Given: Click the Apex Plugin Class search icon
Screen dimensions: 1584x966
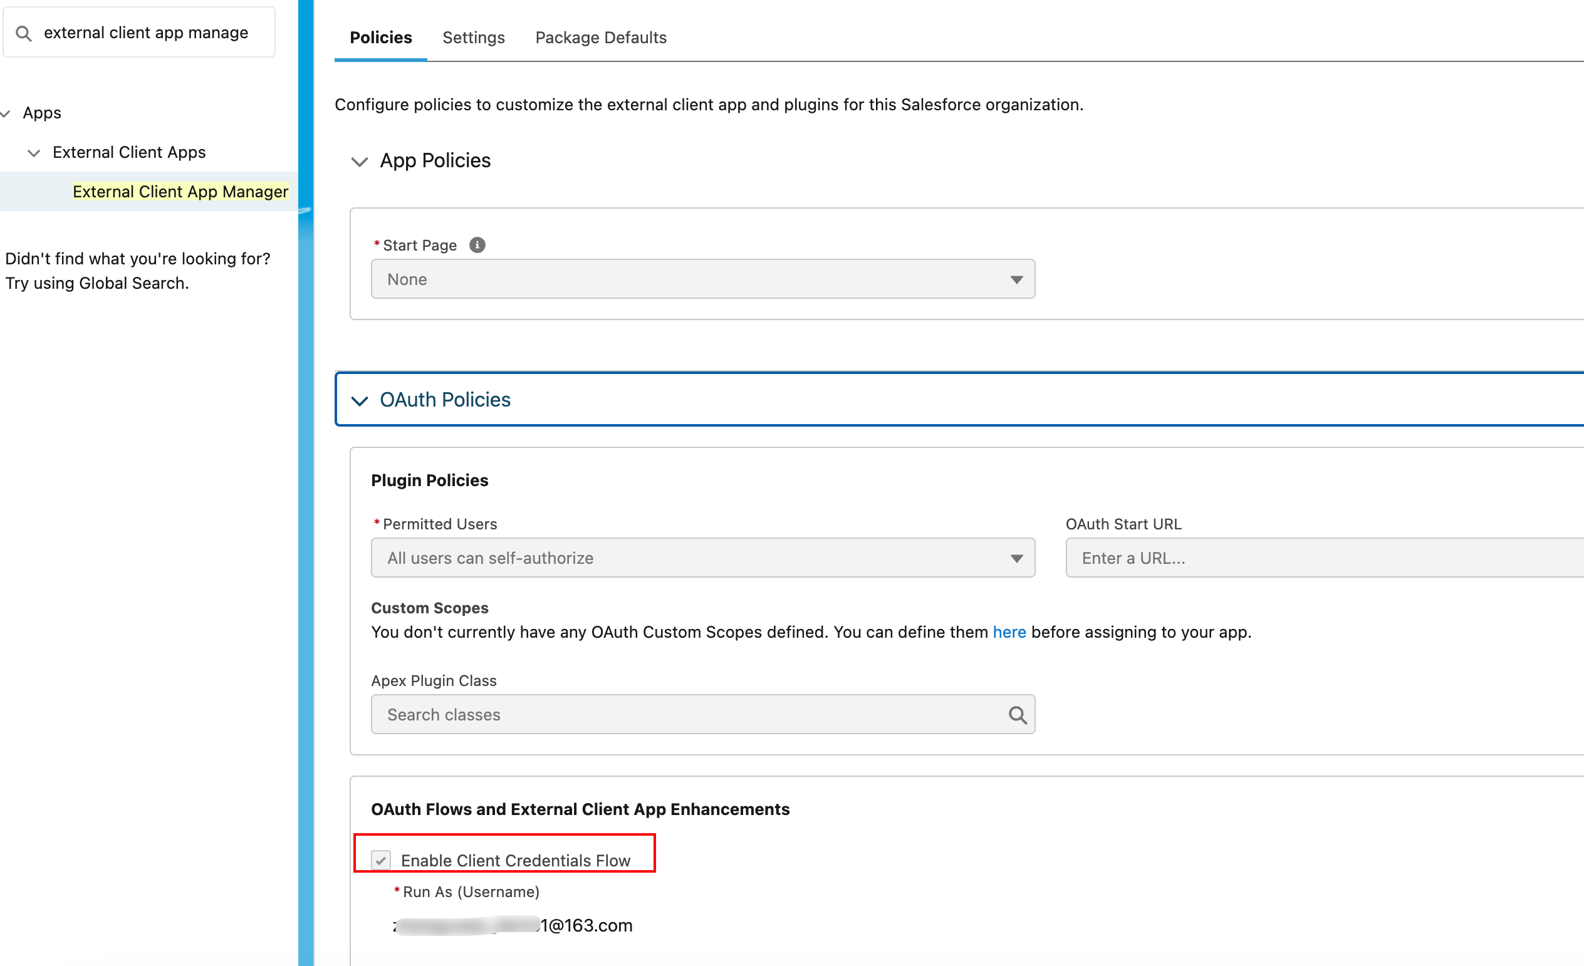Looking at the screenshot, I should [x=1017, y=715].
